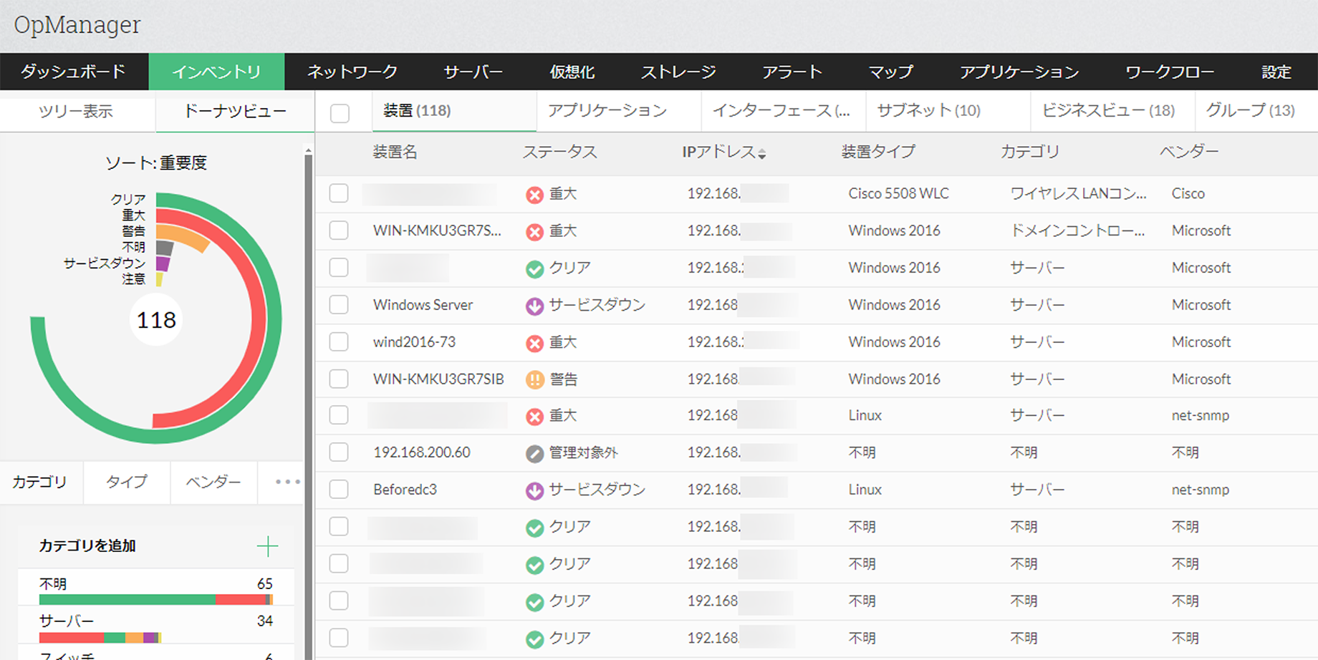Open the ダッシュボード menu

click(x=74, y=72)
